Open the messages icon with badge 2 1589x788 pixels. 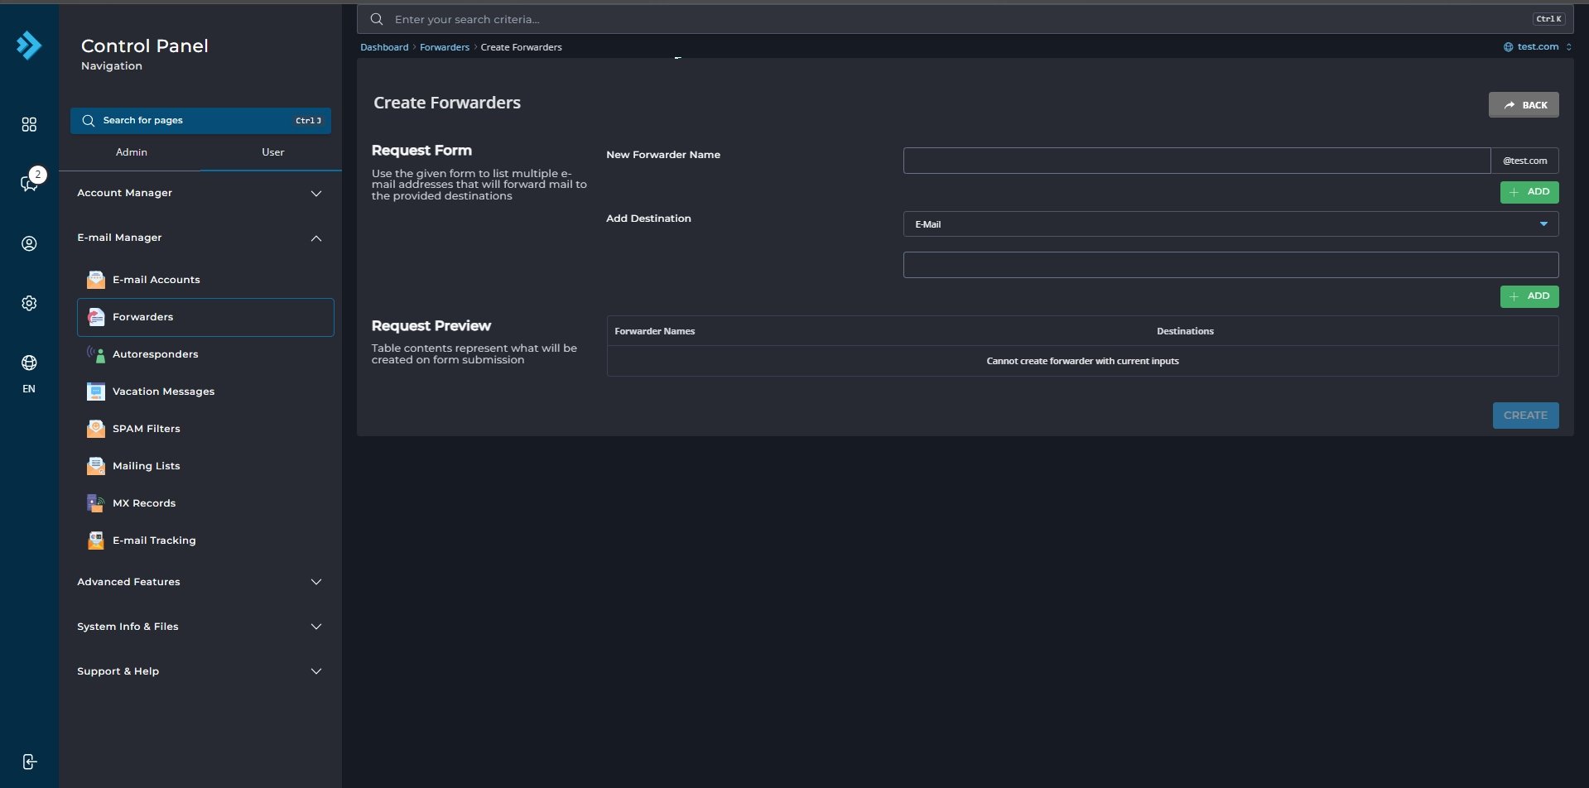[29, 183]
